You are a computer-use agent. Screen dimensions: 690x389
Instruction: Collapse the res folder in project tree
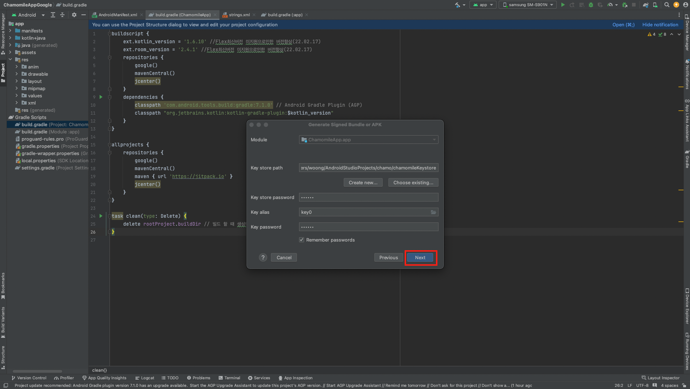click(10, 59)
